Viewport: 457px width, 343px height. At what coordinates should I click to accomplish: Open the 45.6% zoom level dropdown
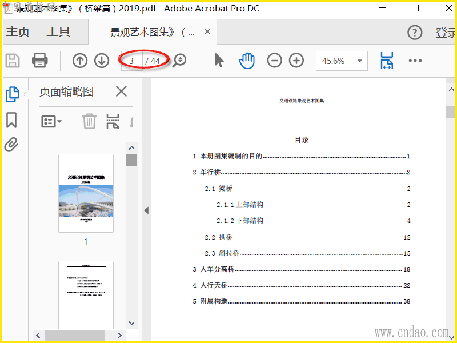coord(342,61)
